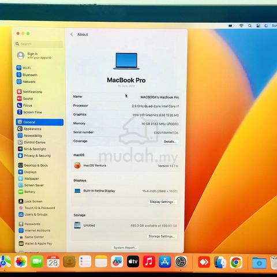This screenshot has height=277, width=277.
Task: Open Control Centre in the menu bar
Action: [258, 25]
